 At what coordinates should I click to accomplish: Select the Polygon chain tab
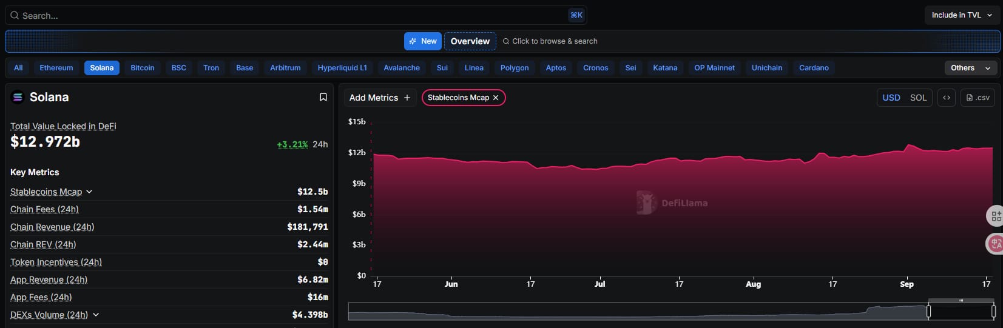pyautogui.click(x=515, y=68)
